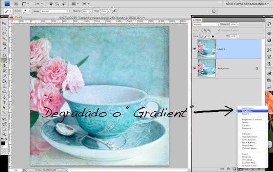Viewport: 273px width, 172px height.
Task: Select the Rotate View tool in application bar
Action: click(64, 4)
